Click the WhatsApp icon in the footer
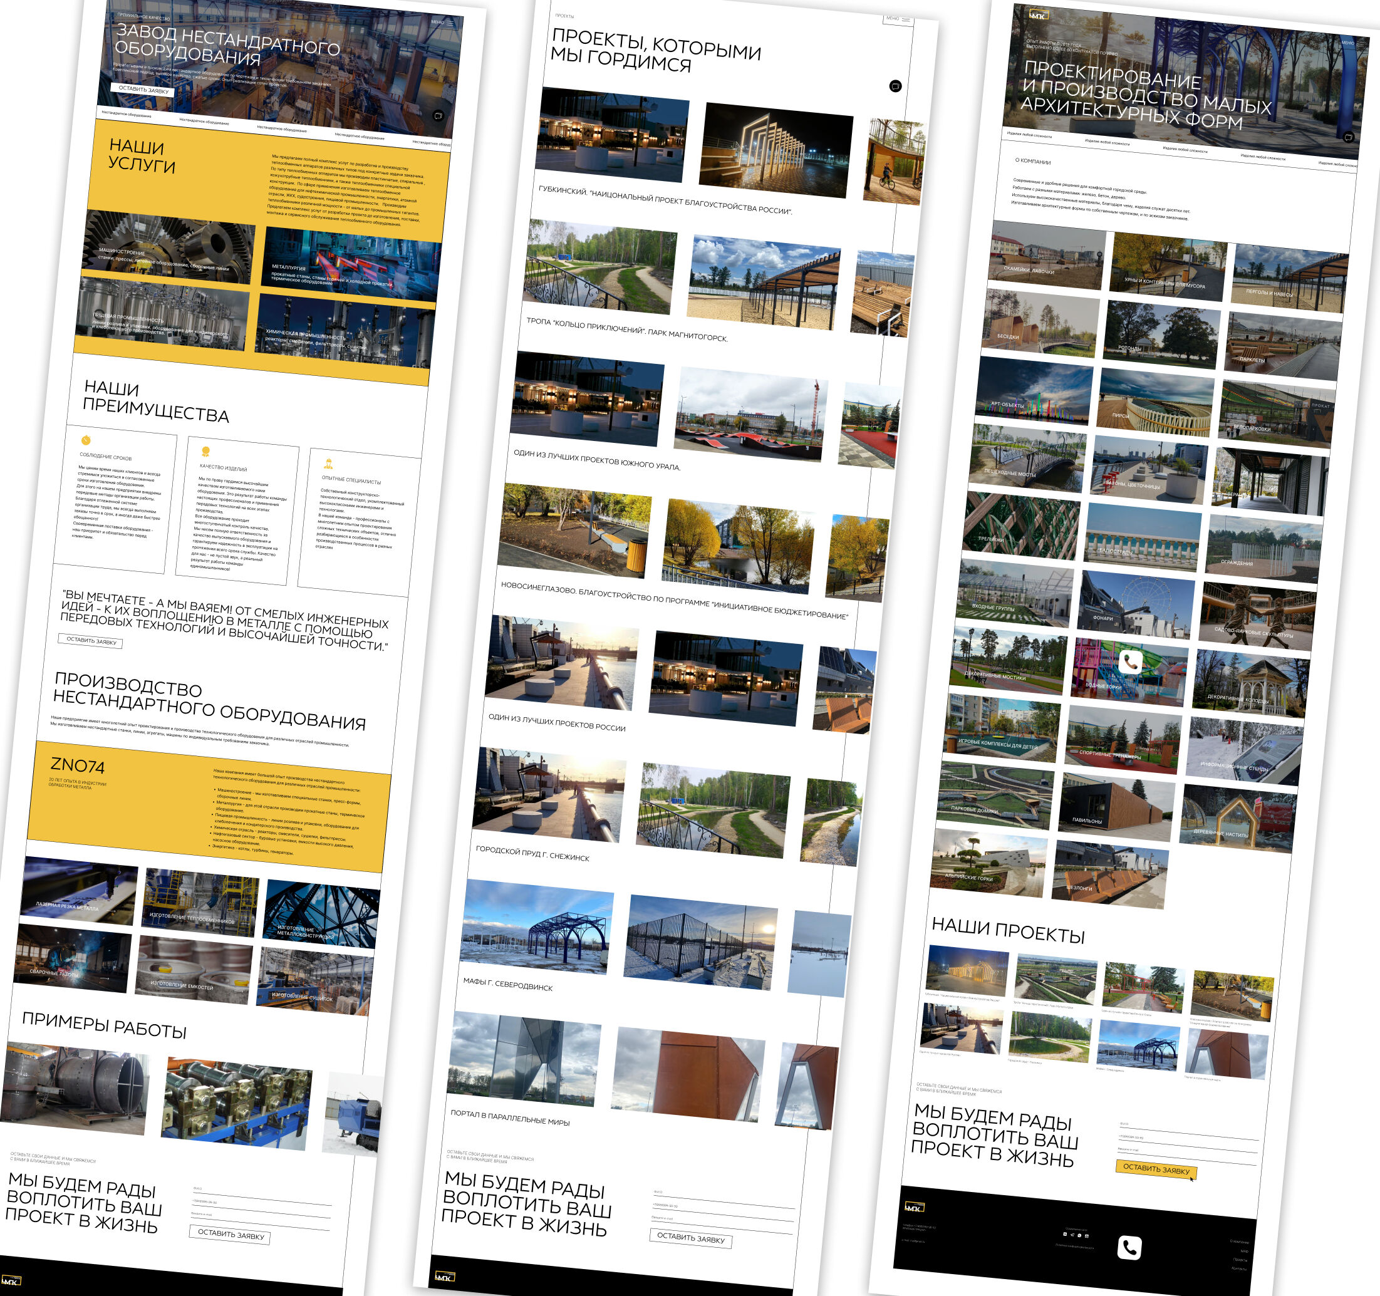The image size is (1380, 1296). 1079,1236
